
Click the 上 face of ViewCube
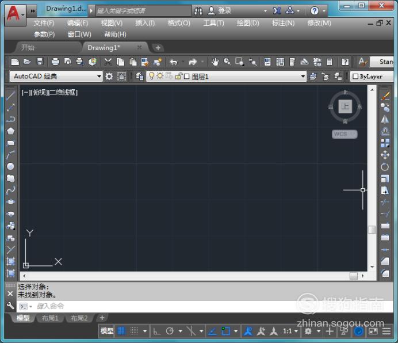pos(345,106)
